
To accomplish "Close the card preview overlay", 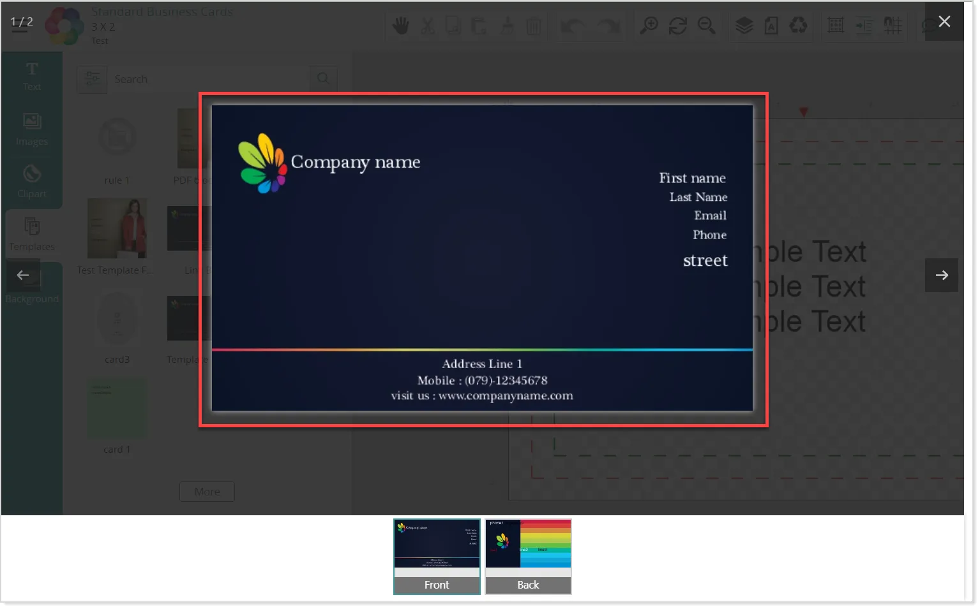I will click(x=944, y=22).
